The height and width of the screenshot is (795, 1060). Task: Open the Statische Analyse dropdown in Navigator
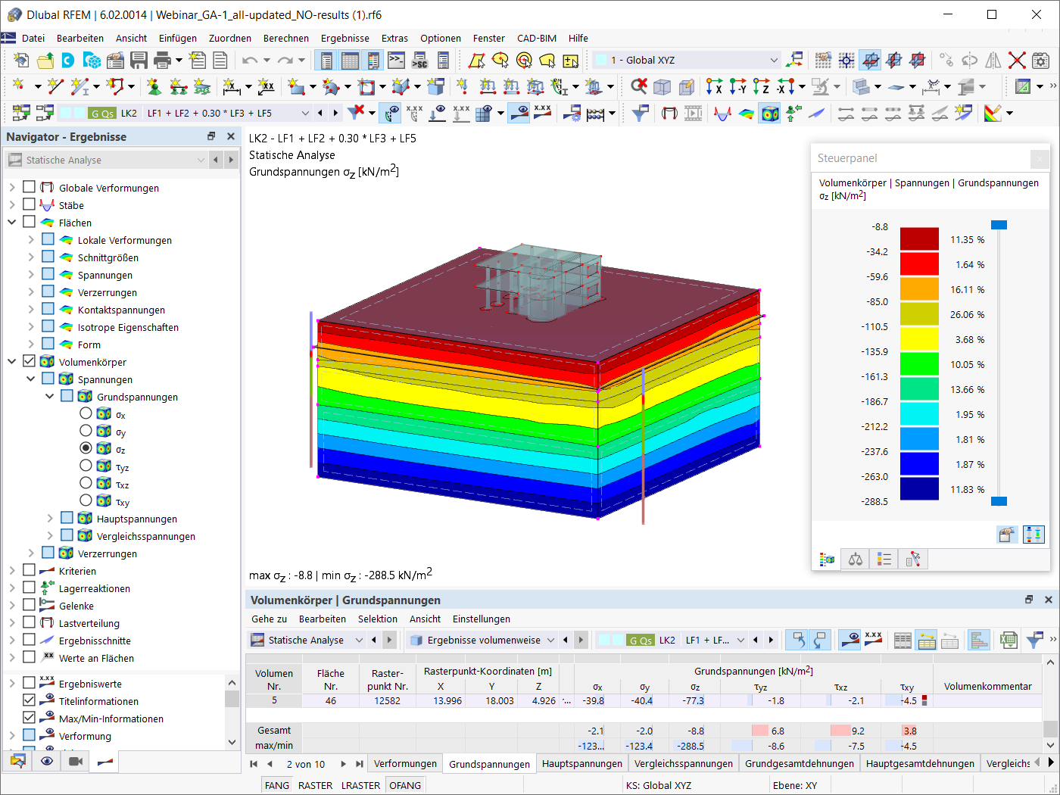pos(107,160)
